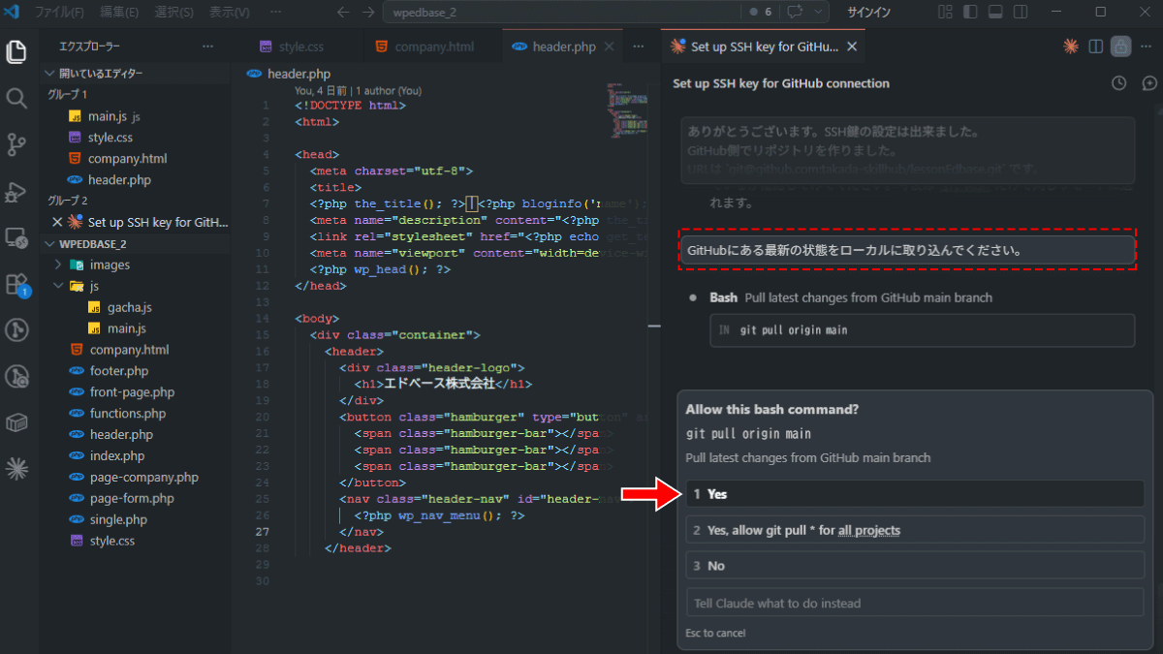This screenshot has height=654, width=1163.
Task: Open Explorer more actions ellipsis
Action: 207,47
